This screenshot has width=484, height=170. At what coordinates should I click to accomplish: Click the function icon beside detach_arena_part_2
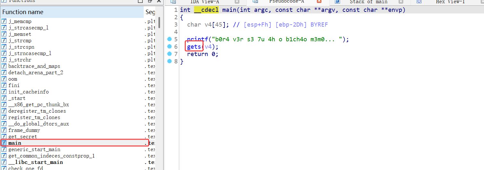[4, 73]
